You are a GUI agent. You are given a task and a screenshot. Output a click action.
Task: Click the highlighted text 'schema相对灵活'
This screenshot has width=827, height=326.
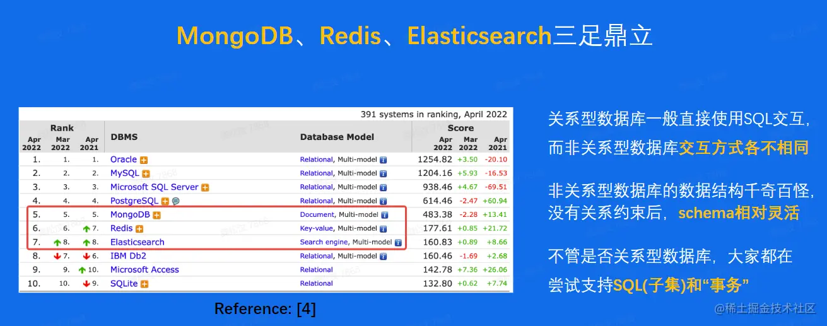point(739,212)
